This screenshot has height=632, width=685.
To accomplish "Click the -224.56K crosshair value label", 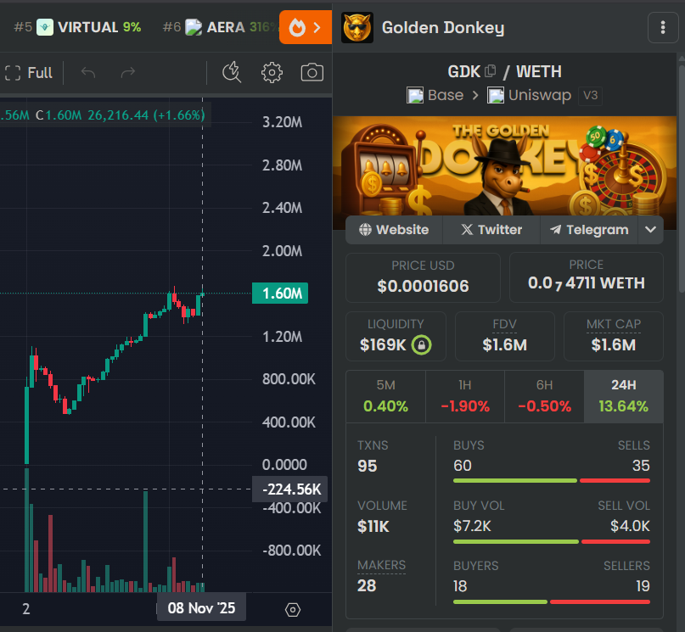I will pyautogui.click(x=290, y=489).
